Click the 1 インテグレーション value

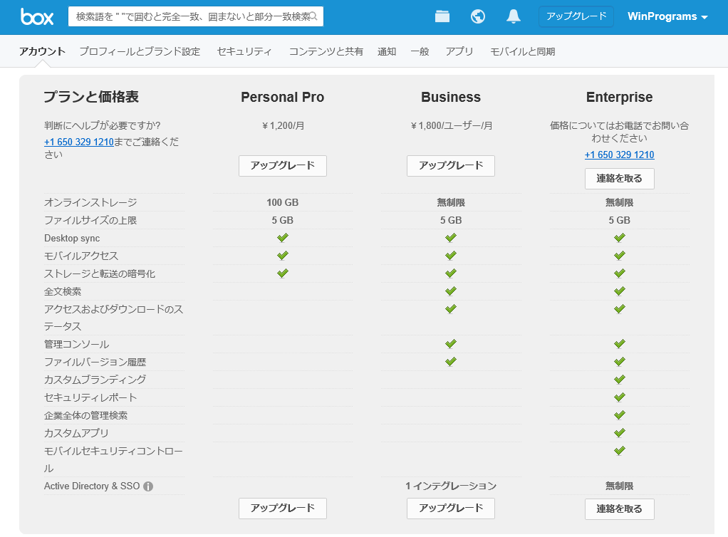pyautogui.click(x=451, y=486)
